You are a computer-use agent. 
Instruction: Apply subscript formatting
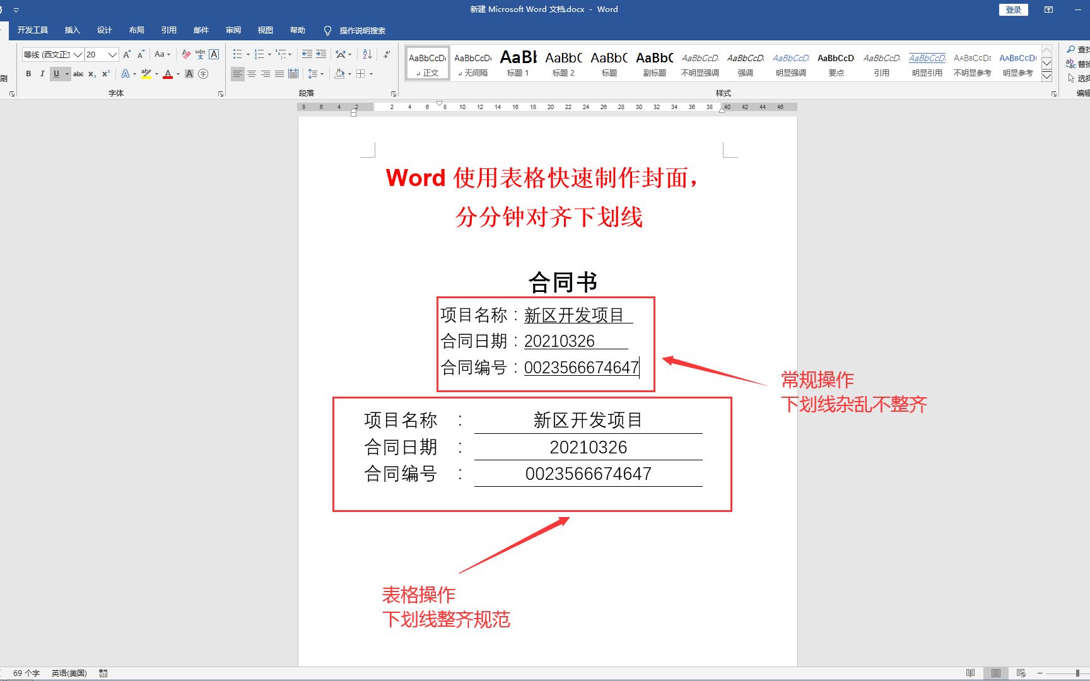92,74
